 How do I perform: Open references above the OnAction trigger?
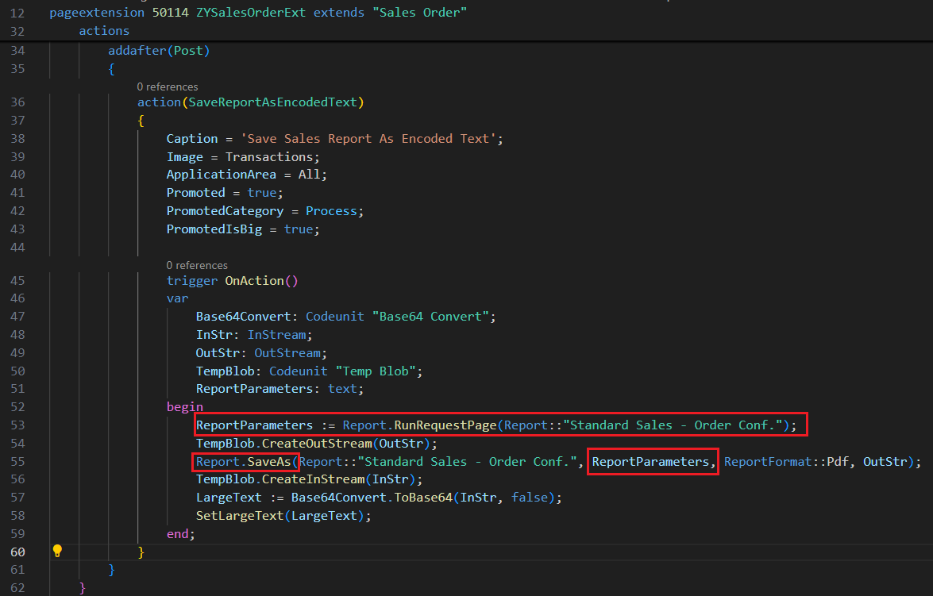point(197,264)
